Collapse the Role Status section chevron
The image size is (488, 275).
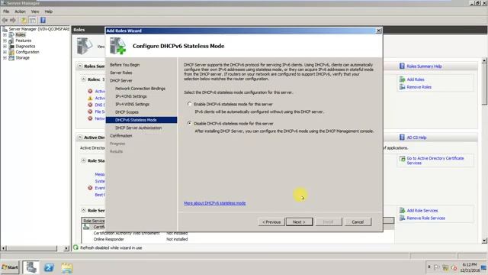click(83, 160)
